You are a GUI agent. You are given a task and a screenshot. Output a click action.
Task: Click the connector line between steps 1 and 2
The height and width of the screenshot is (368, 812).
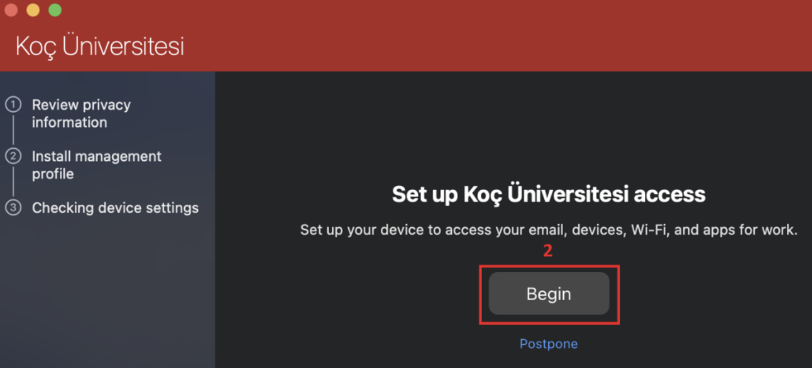coord(13,130)
